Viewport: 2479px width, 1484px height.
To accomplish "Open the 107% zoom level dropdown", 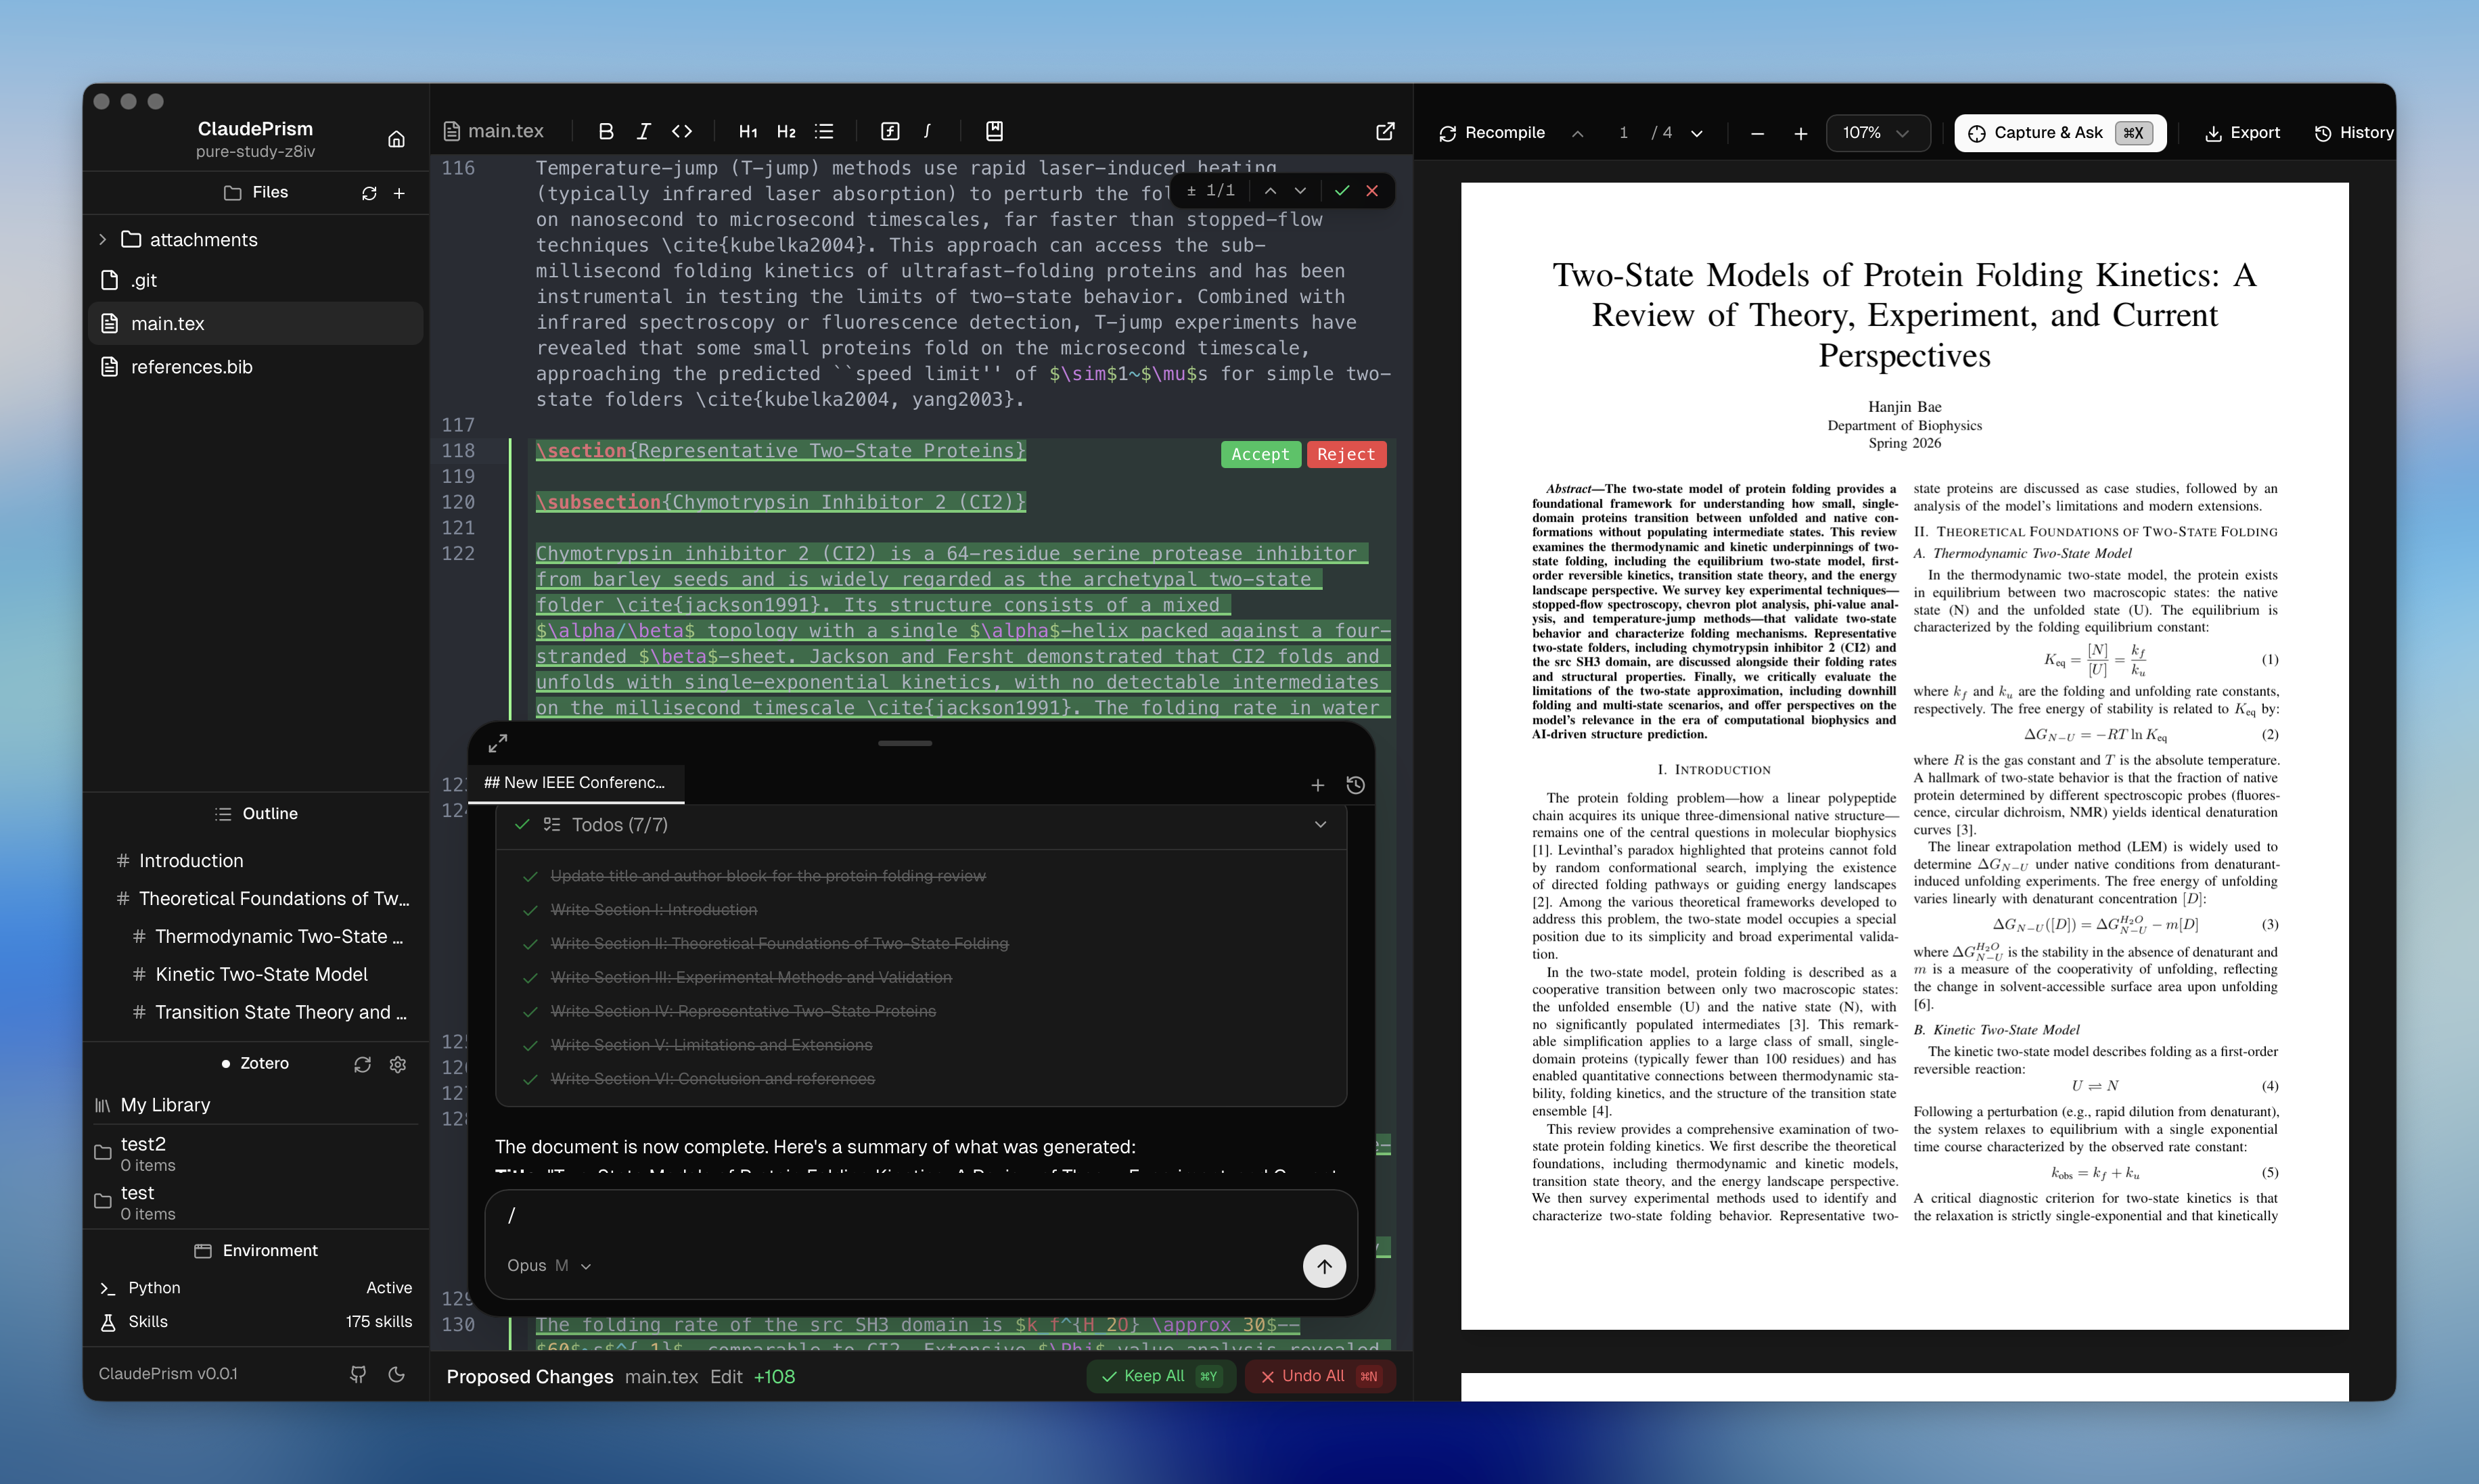I will pyautogui.click(x=1877, y=133).
